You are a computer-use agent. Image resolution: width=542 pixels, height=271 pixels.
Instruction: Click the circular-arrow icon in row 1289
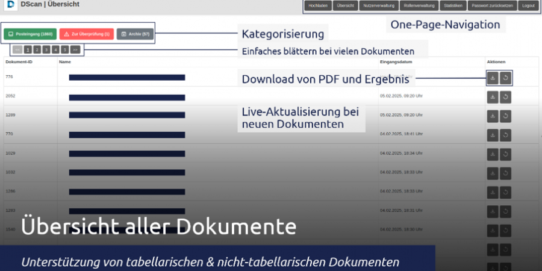point(505,116)
